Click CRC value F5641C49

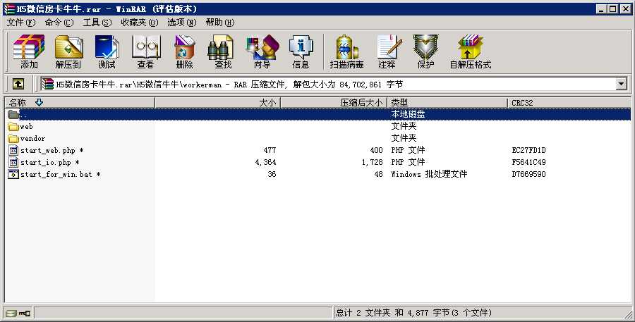click(528, 162)
